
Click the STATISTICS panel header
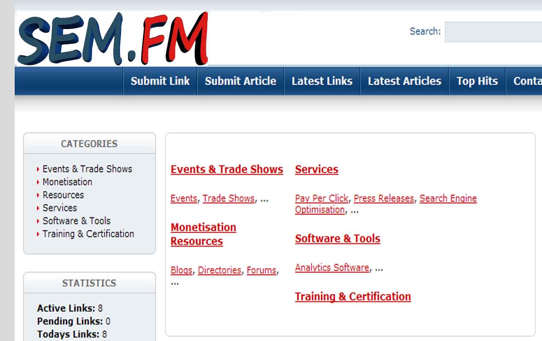89,283
